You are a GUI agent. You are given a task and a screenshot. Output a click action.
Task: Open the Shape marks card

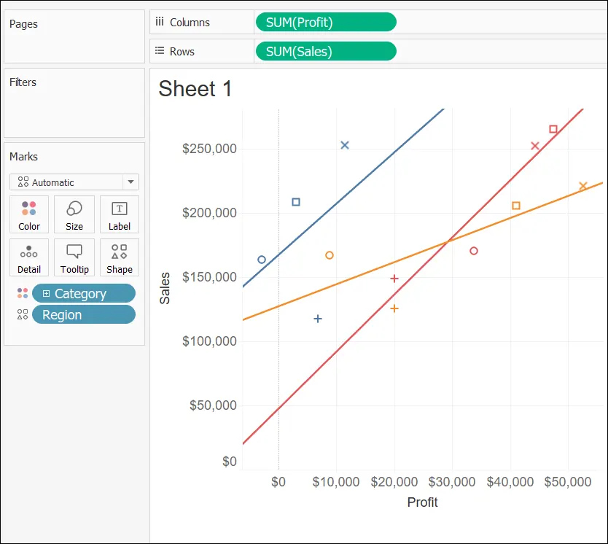coord(120,257)
